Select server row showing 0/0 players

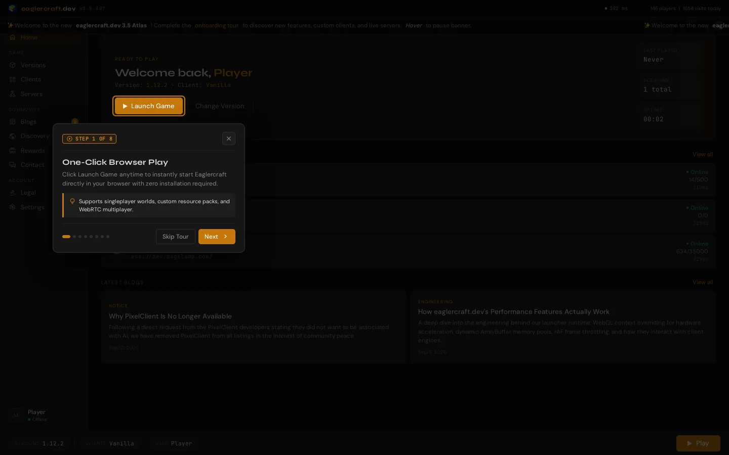[408, 215]
